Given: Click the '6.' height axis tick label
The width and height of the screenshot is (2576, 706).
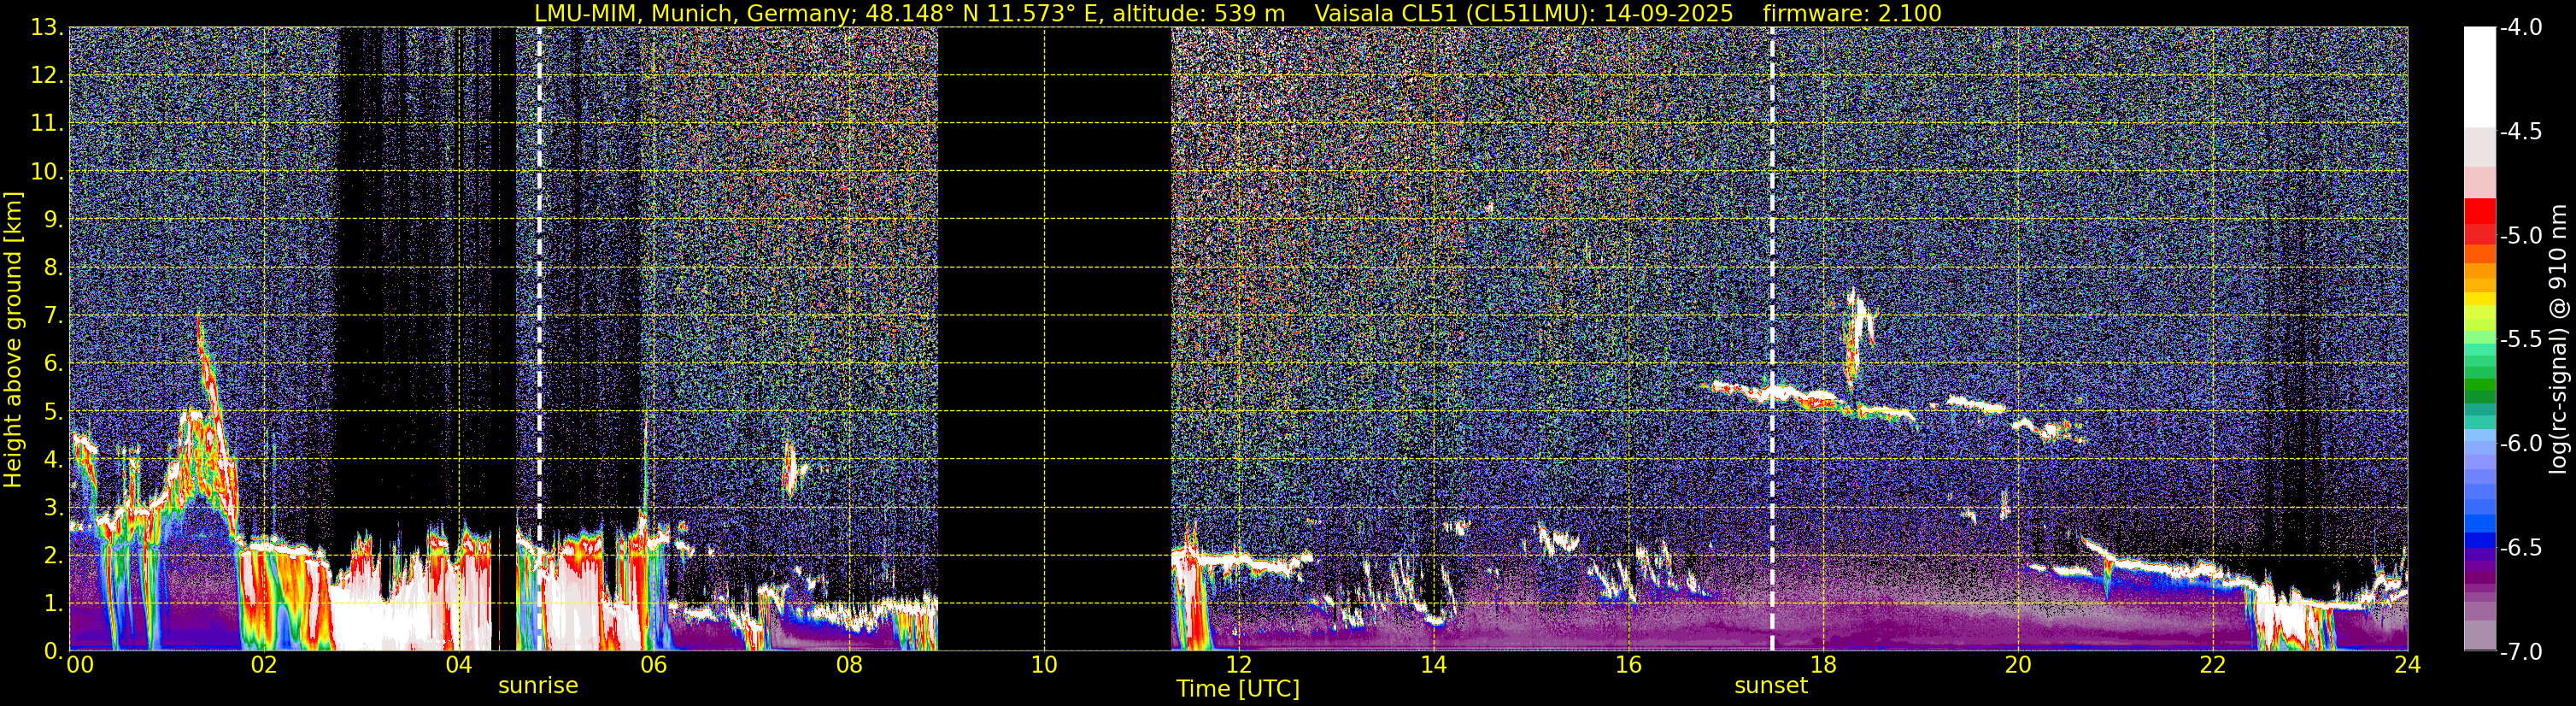Looking at the screenshot, I should point(55,363).
